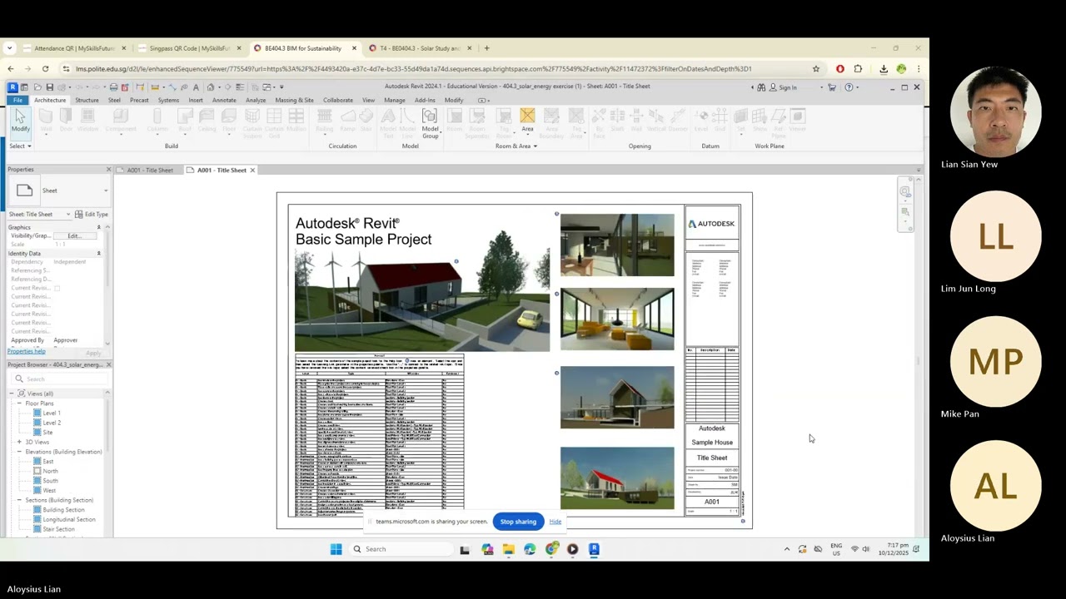1066x599 pixels.
Task: Activate the inactive A001 - Title Sheet tab
Action: 148,170
